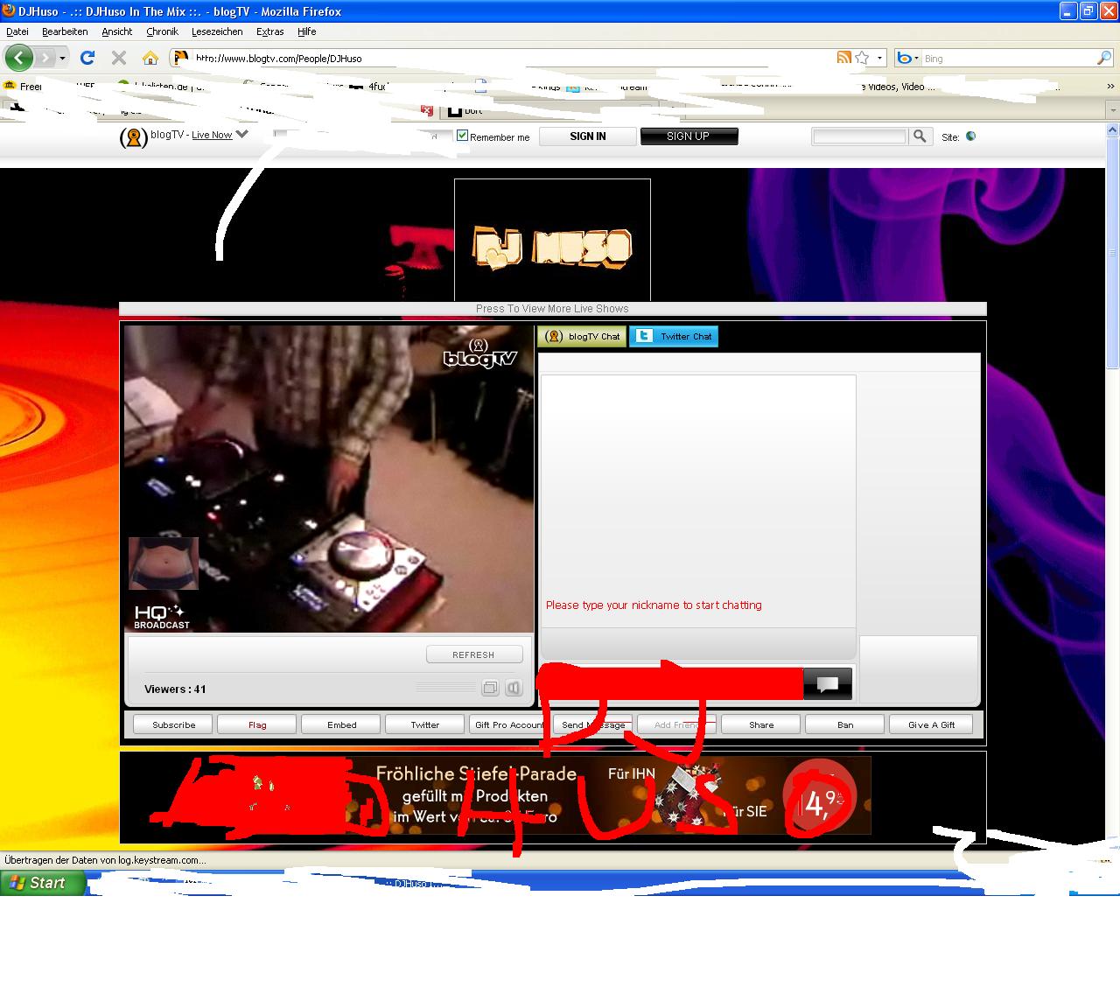Click the Site globe language icon
Image resolution: width=1120 pixels, height=1008 pixels.
pyautogui.click(x=970, y=136)
